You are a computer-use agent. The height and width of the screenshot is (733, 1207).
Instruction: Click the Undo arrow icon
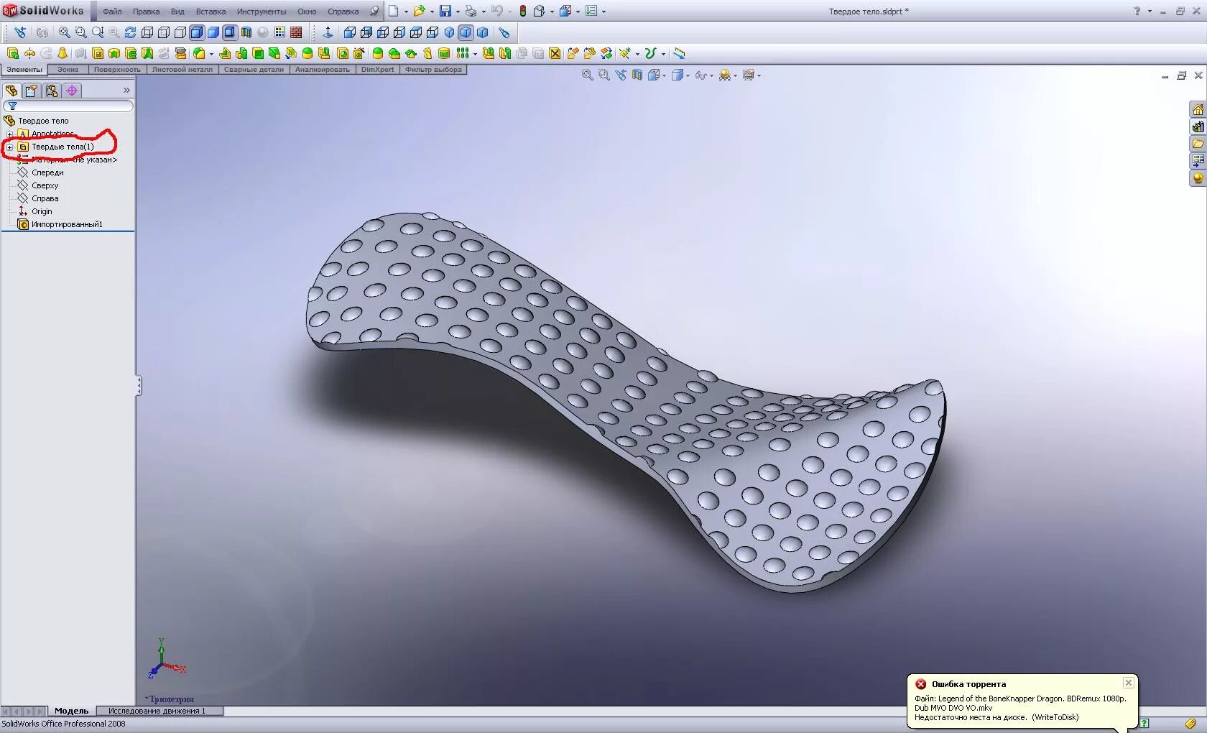pos(496,11)
